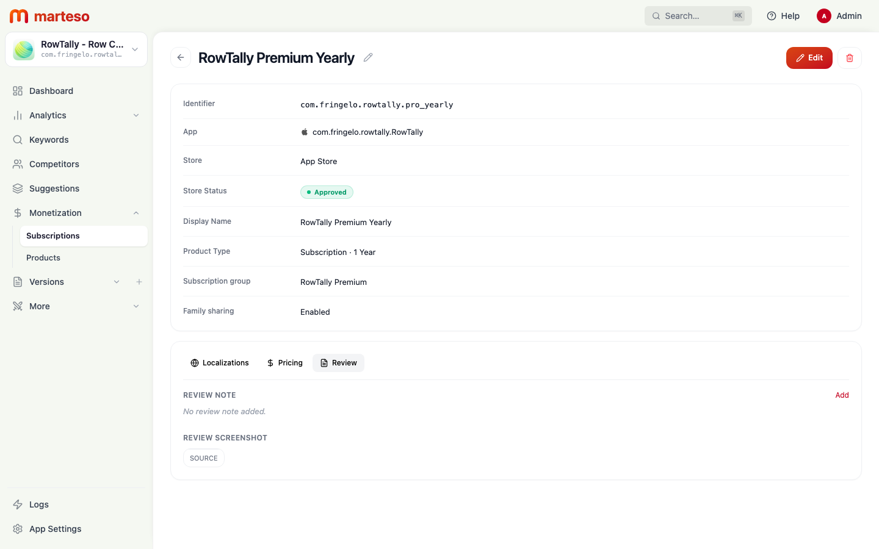
Task: Click the Suggestions layers icon
Action: coord(18,188)
